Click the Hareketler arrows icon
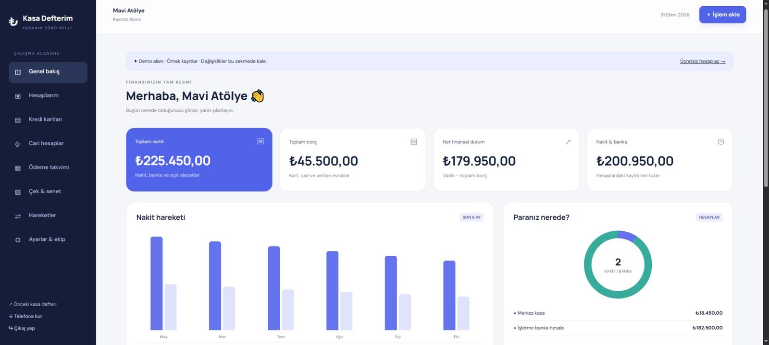 click(x=18, y=216)
